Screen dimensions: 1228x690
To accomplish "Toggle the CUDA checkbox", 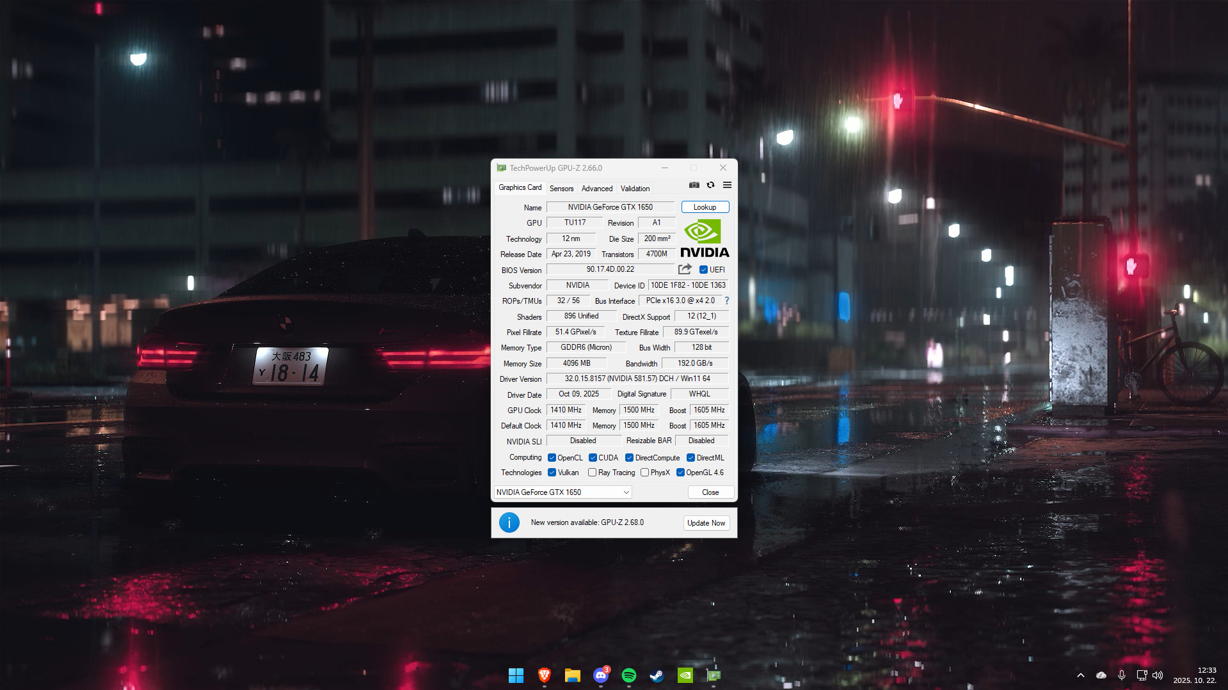I will [x=593, y=458].
